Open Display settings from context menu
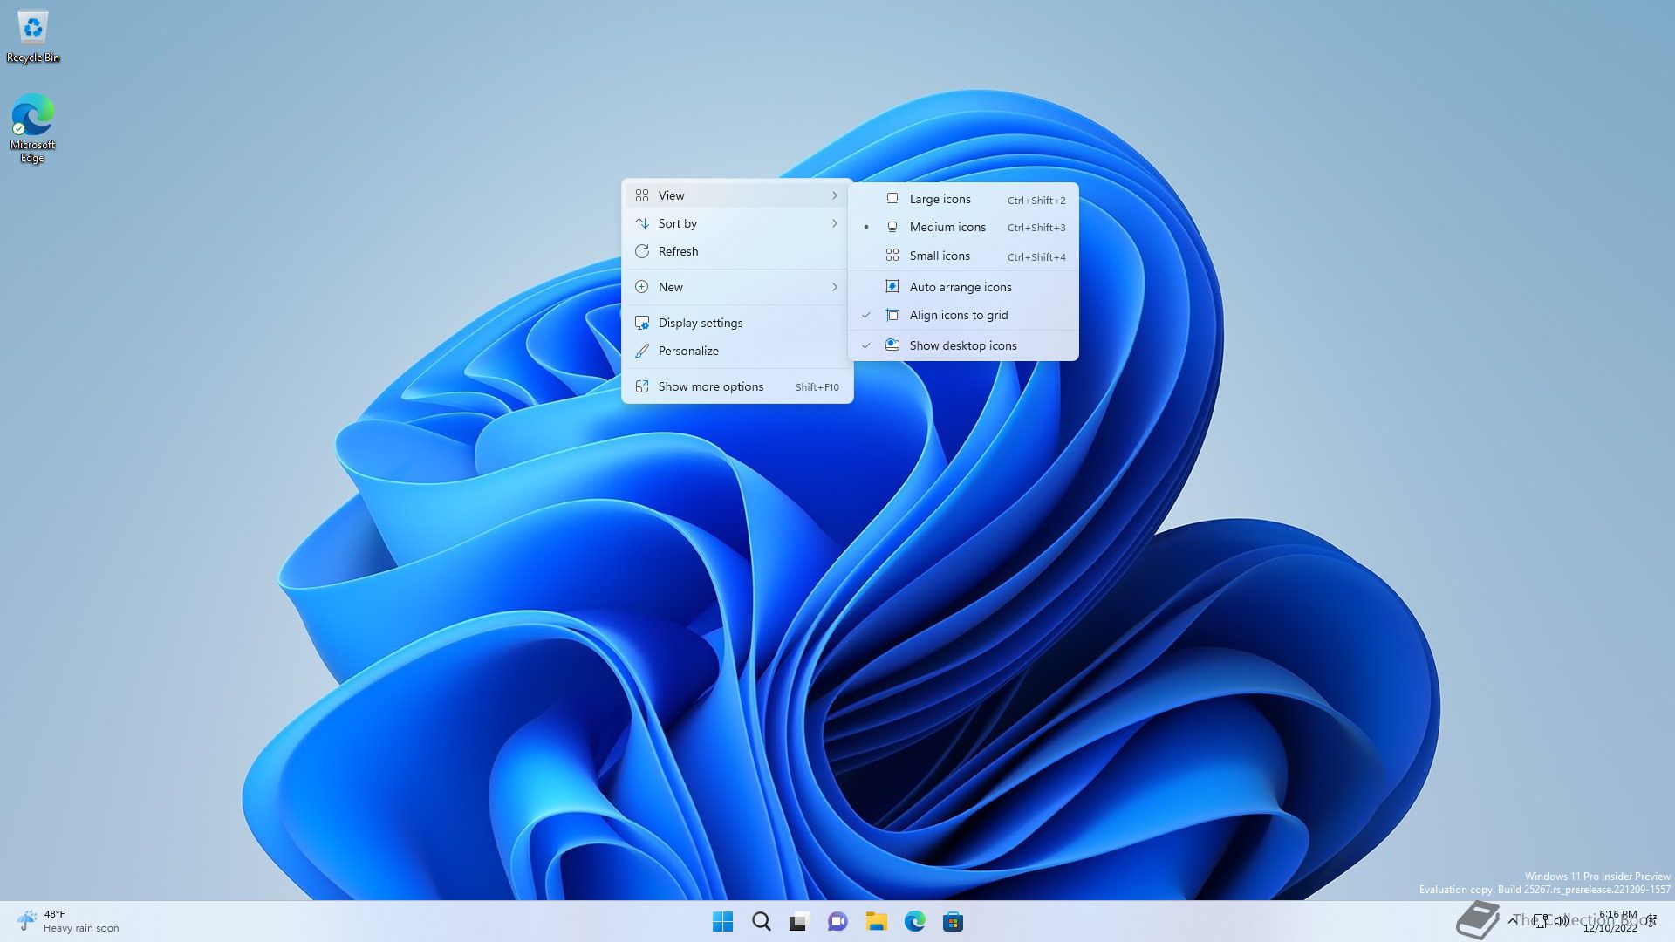The height and width of the screenshot is (942, 1675). [x=700, y=323]
